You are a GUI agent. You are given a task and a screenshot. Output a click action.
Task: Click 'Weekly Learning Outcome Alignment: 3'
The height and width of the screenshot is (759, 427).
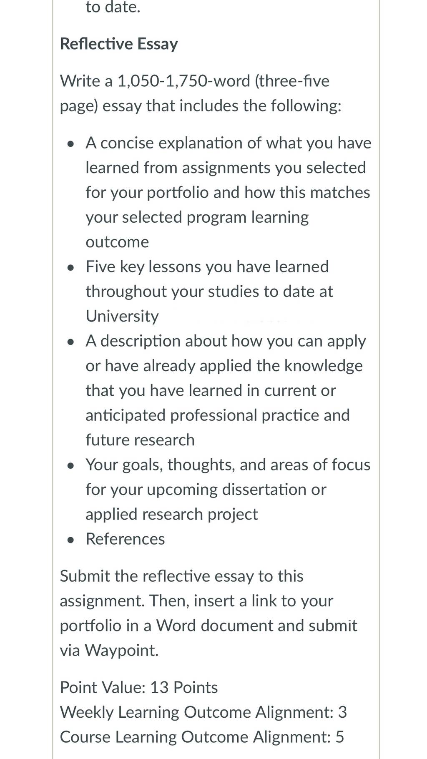coord(203,712)
